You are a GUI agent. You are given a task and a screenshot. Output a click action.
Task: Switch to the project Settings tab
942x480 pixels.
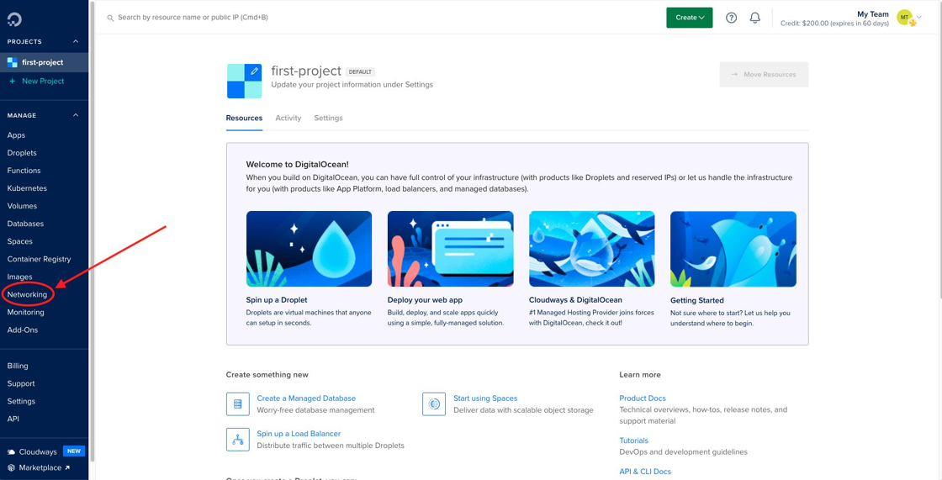(x=328, y=119)
